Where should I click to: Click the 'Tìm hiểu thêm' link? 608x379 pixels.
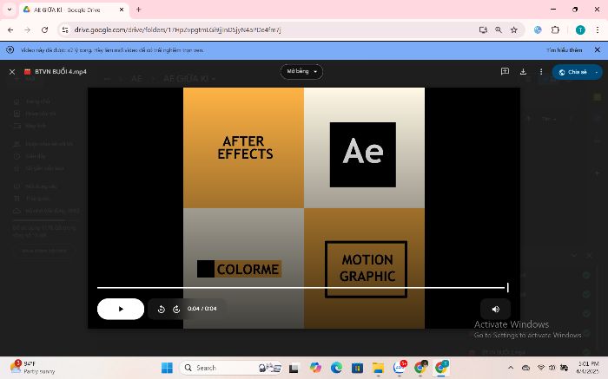(565, 50)
